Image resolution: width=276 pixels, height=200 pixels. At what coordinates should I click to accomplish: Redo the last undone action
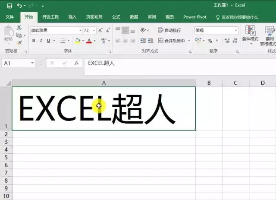[31, 6]
